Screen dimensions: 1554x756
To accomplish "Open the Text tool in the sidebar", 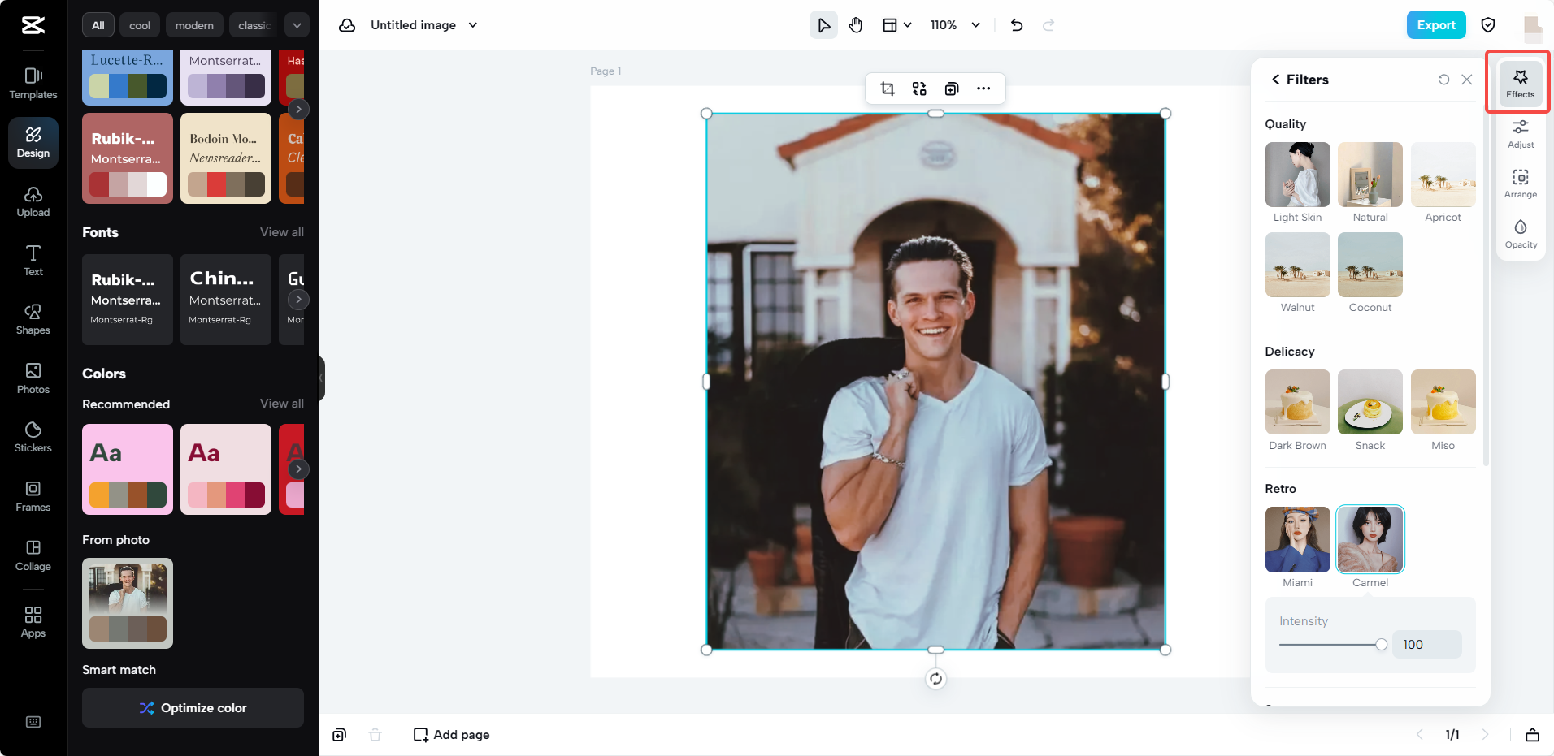I will (33, 259).
